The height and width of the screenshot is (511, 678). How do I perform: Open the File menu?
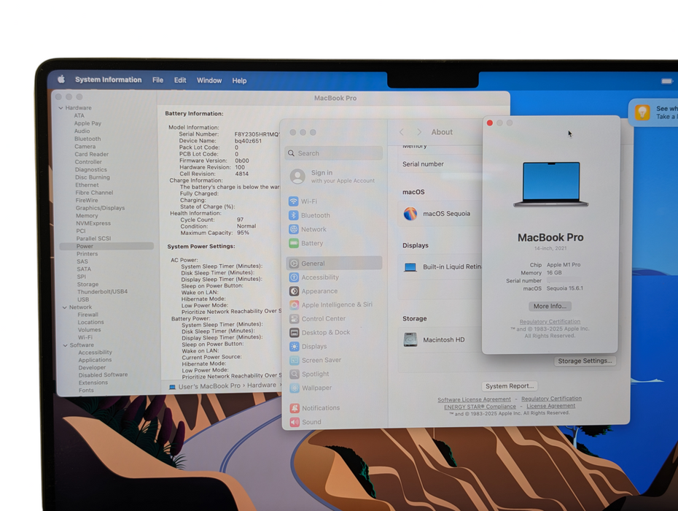click(157, 80)
